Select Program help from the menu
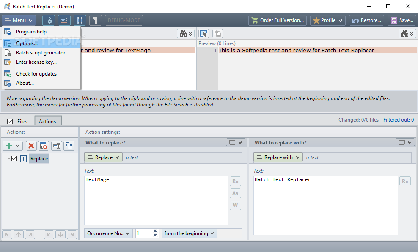This screenshot has width=418, height=252. (41, 32)
